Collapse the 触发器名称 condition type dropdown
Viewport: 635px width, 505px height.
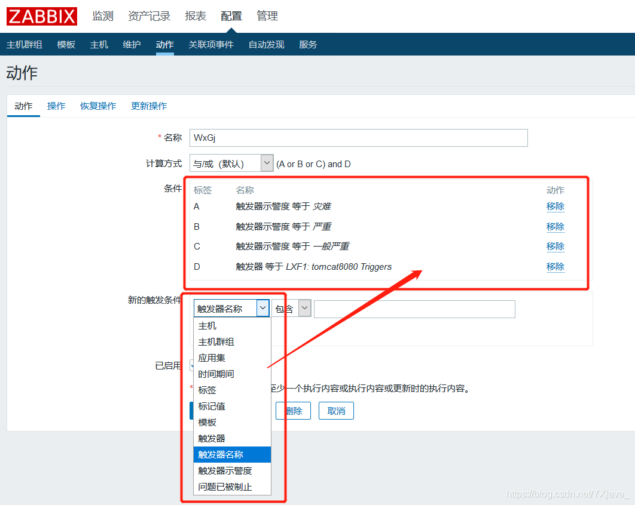tap(231, 309)
